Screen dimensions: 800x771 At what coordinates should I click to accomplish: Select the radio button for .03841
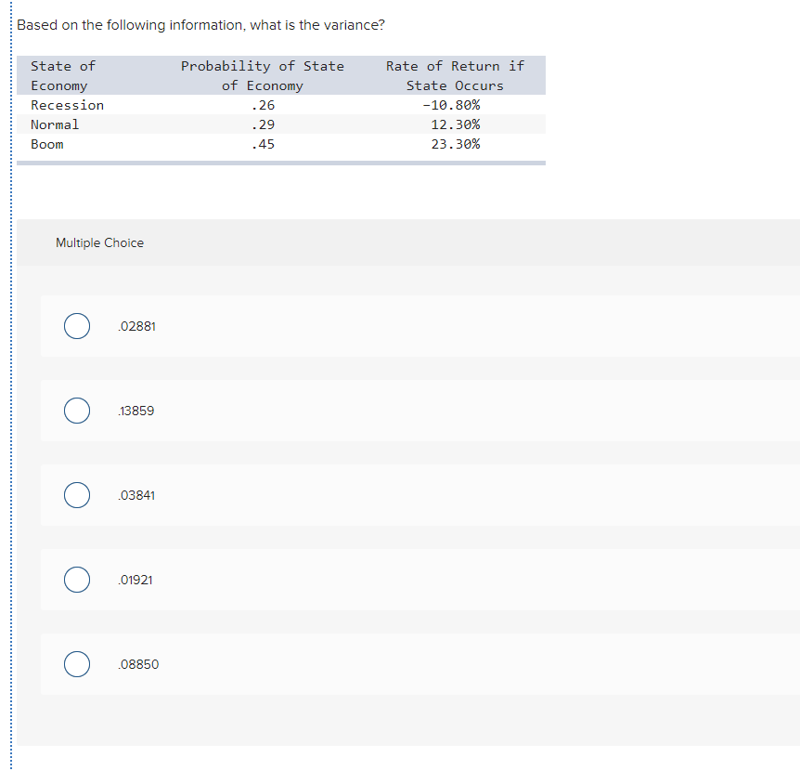(x=76, y=495)
